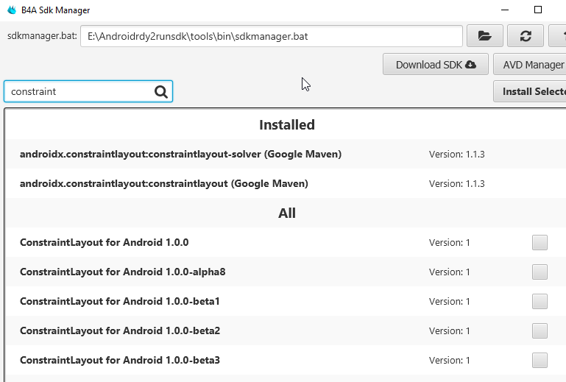Maximize the B4A Sdk Manager window
The width and height of the screenshot is (566, 382).
(x=538, y=10)
